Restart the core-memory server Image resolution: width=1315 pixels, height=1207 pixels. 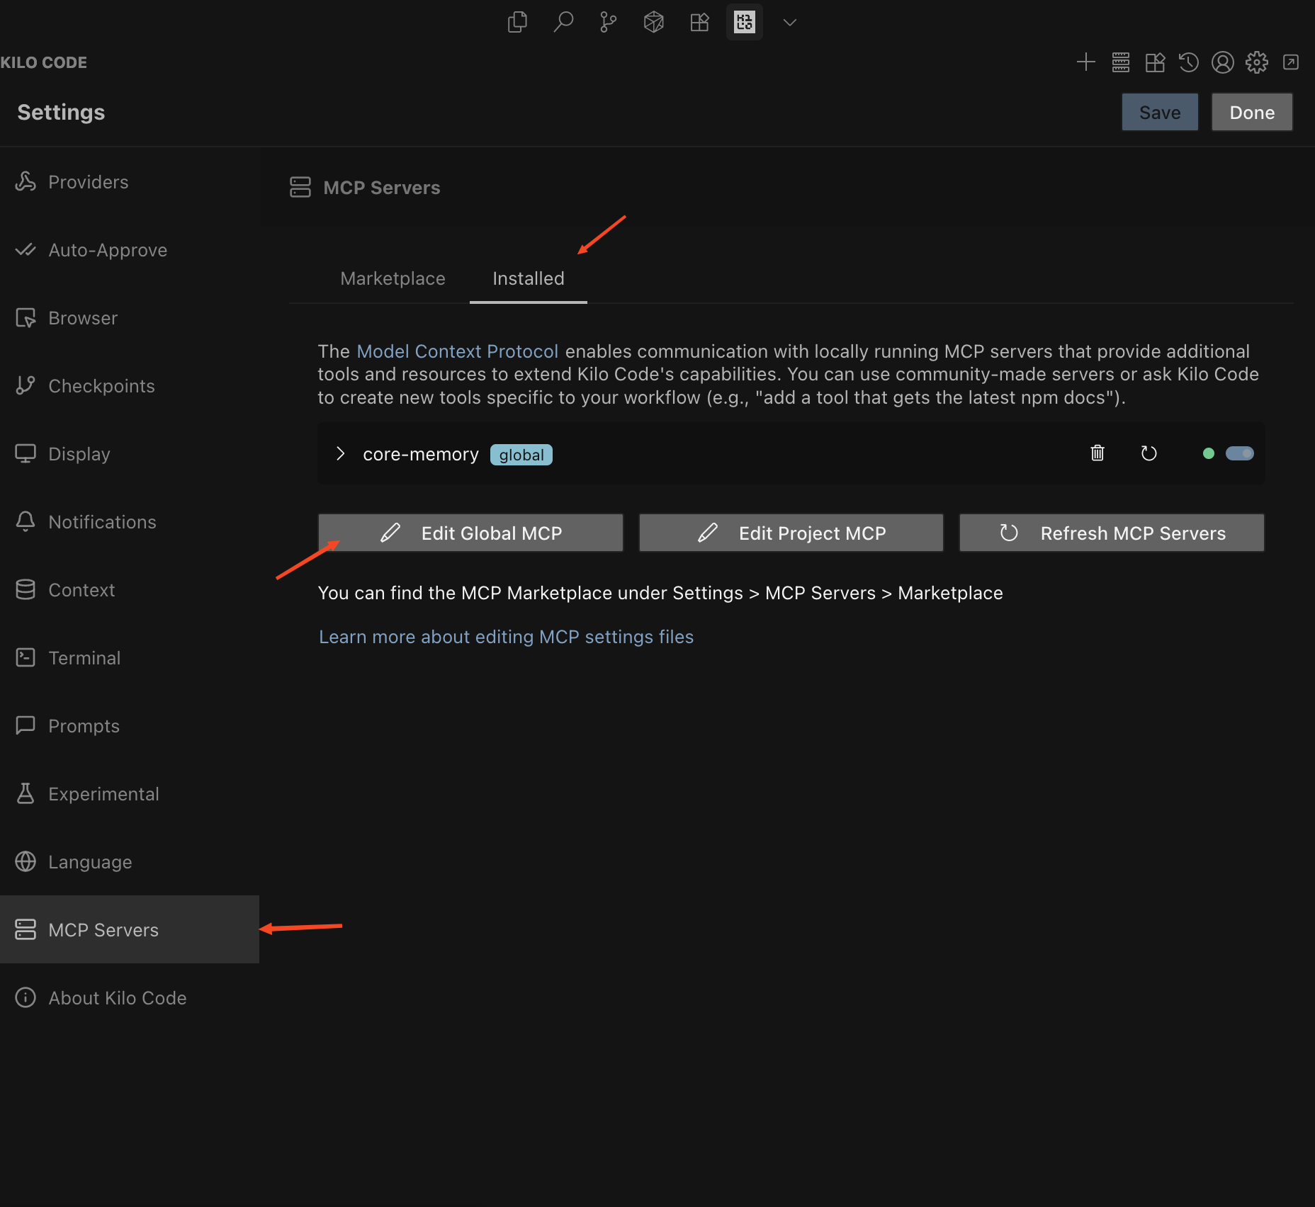(x=1148, y=453)
